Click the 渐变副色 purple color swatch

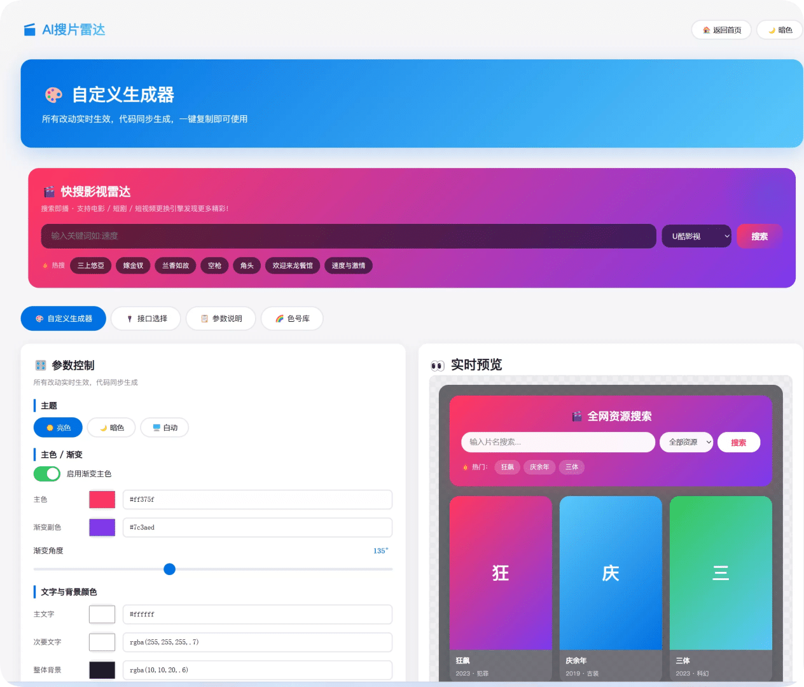point(102,527)
